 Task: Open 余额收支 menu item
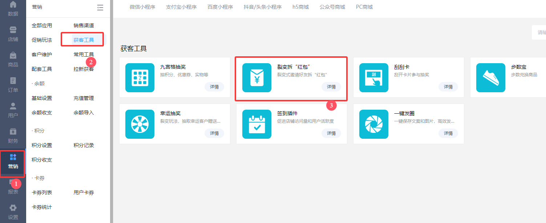pos(42,113)
